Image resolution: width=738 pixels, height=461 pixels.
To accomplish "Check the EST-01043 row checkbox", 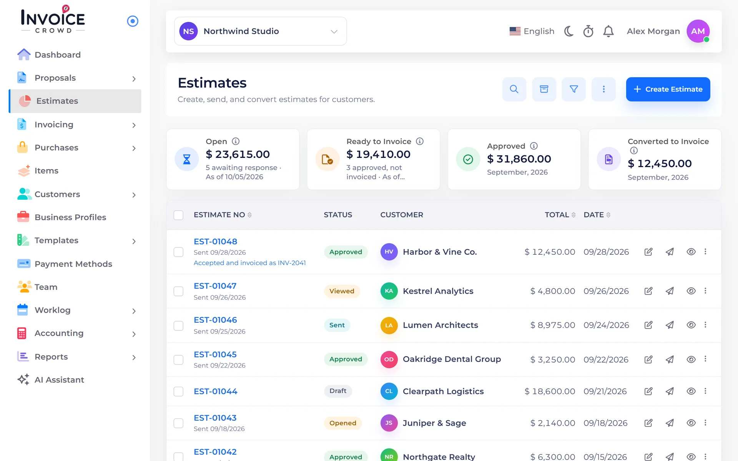I will click(x=178, y=423).
